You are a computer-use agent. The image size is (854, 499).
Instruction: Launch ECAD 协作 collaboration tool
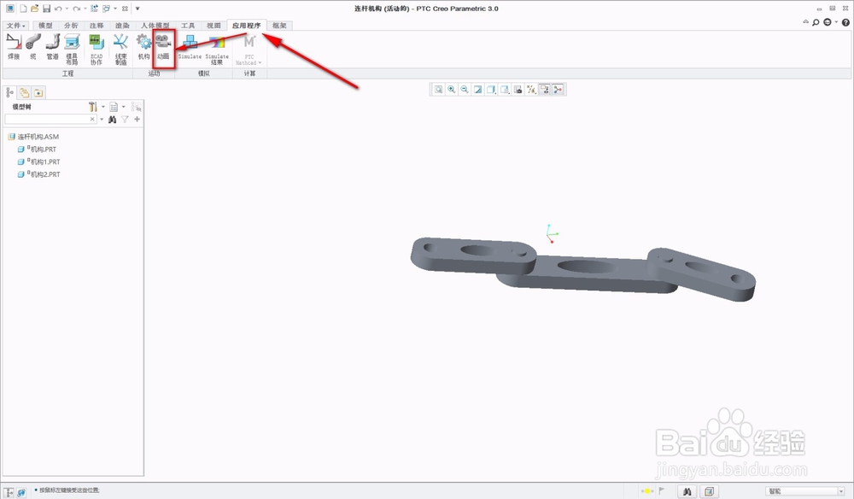[97, 49]
